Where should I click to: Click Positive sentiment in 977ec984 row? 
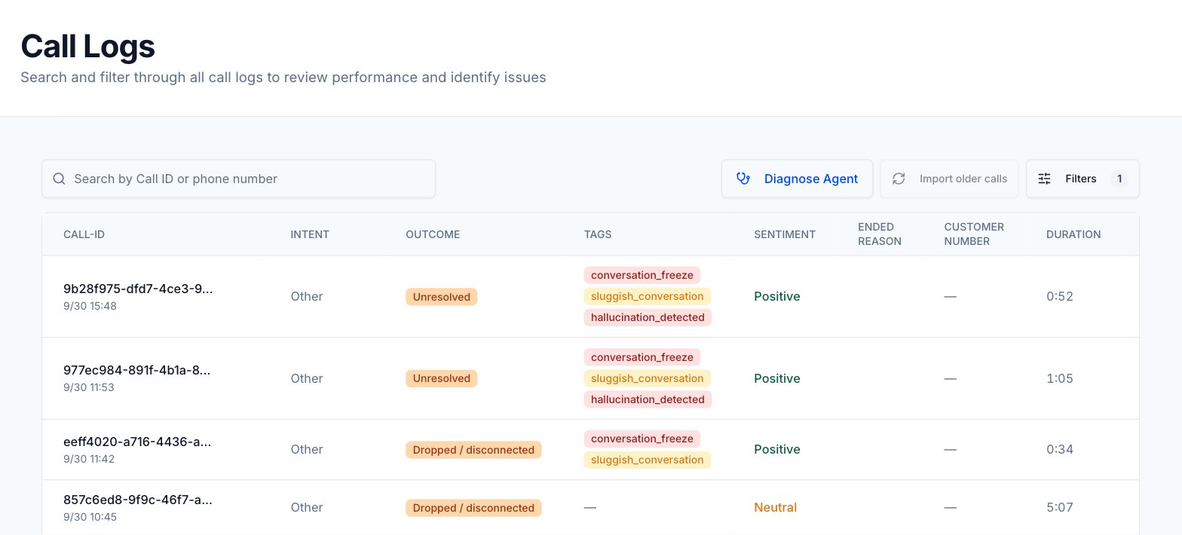[x=777, y=378]
